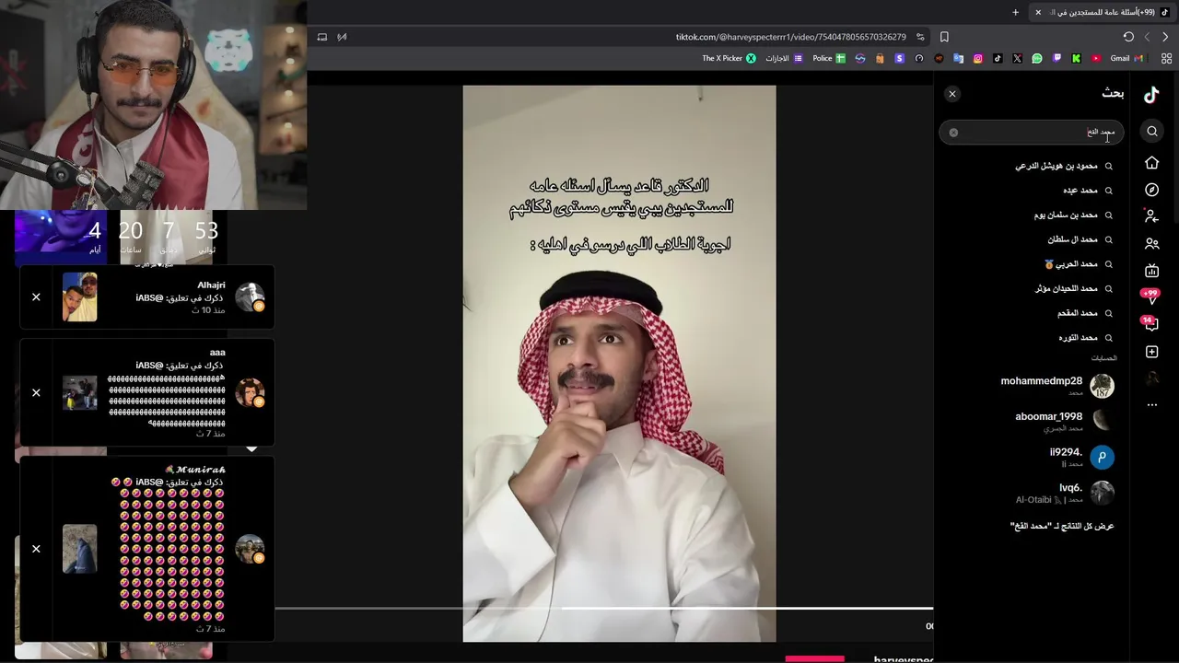Open Activity inbox icon with 14 badge

(1150, 324)
